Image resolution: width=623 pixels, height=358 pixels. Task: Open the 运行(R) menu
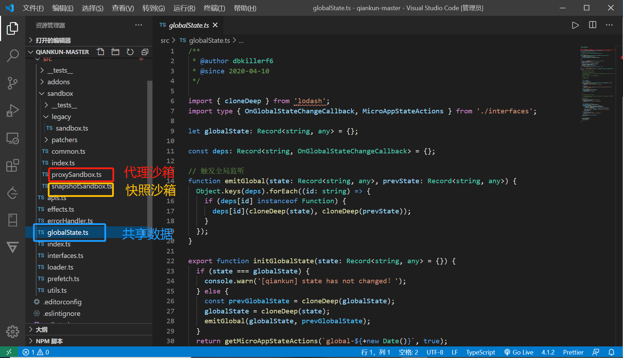pos(184,8)
